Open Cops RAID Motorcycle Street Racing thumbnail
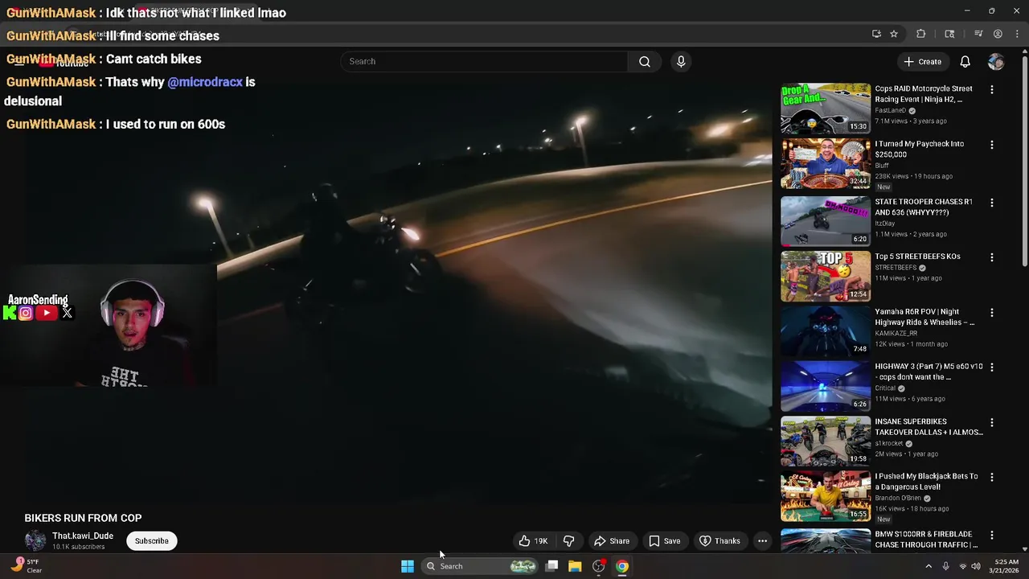This screenshot has width=1029, height=579. coord(826,109)
